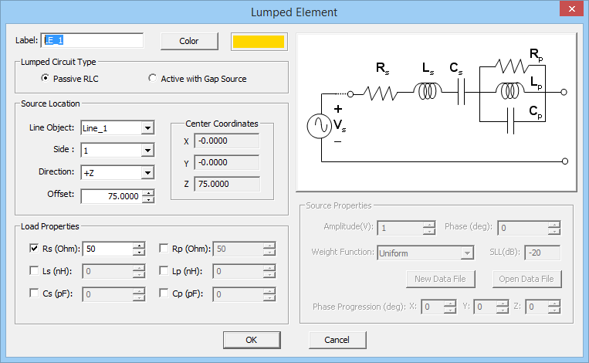This screenshot has width=589, height=363.
Task: Check the Rp (Ohm) option
Action: click(164, 249)
